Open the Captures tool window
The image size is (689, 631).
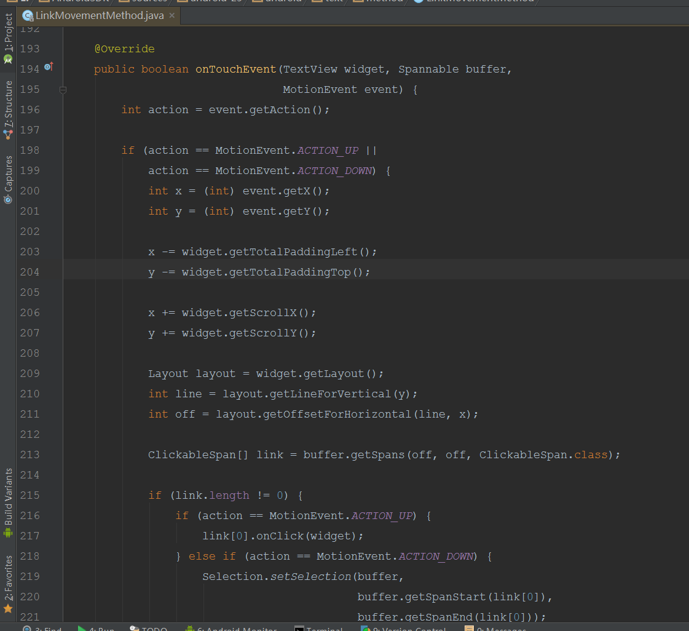click(x=8, y=180)
